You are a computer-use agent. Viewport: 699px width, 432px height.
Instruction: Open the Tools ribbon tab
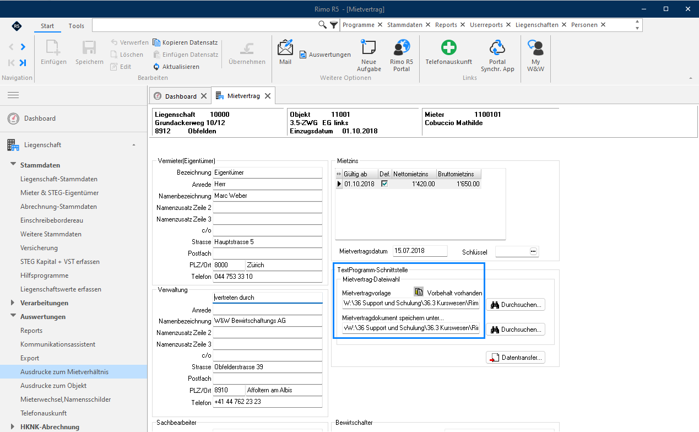77,26
